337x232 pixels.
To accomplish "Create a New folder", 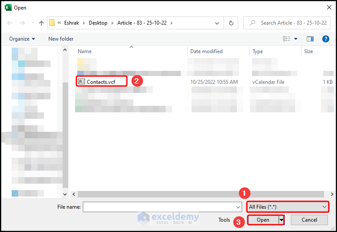I will pos(61,39).
